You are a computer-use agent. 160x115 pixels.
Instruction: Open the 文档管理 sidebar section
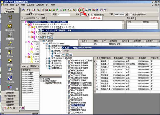click(10, 93)
